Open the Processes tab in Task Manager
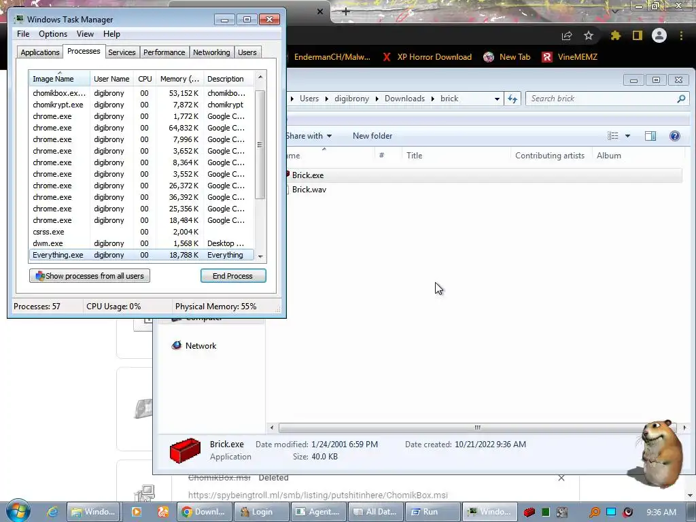696x522 pixels. (84, 52)
